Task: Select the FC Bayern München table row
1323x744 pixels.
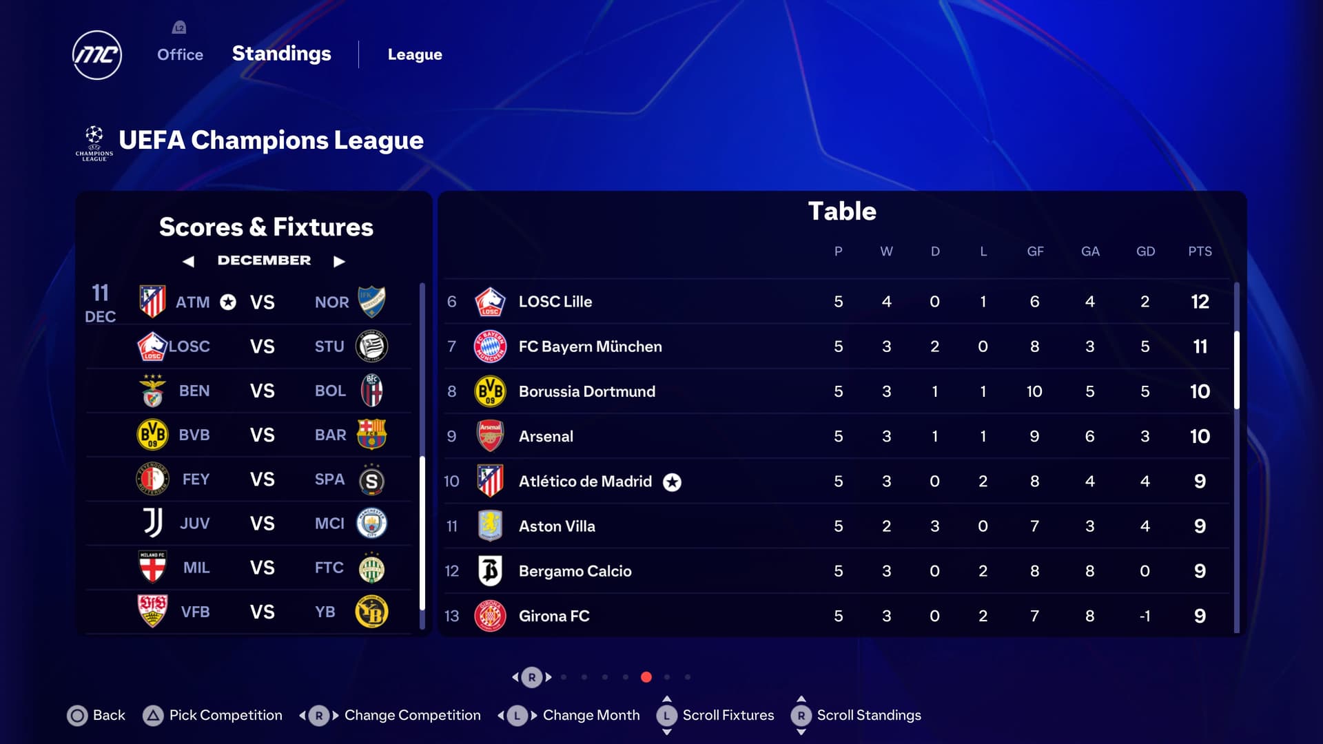Action: [x=835, y=347]
